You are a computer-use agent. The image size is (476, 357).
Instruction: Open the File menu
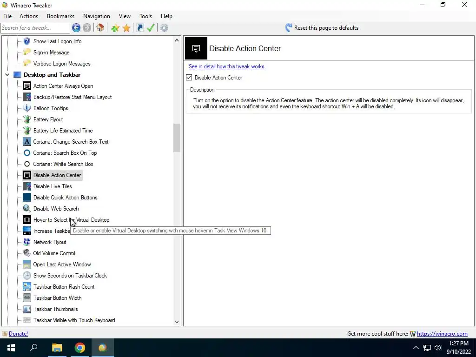7,16
